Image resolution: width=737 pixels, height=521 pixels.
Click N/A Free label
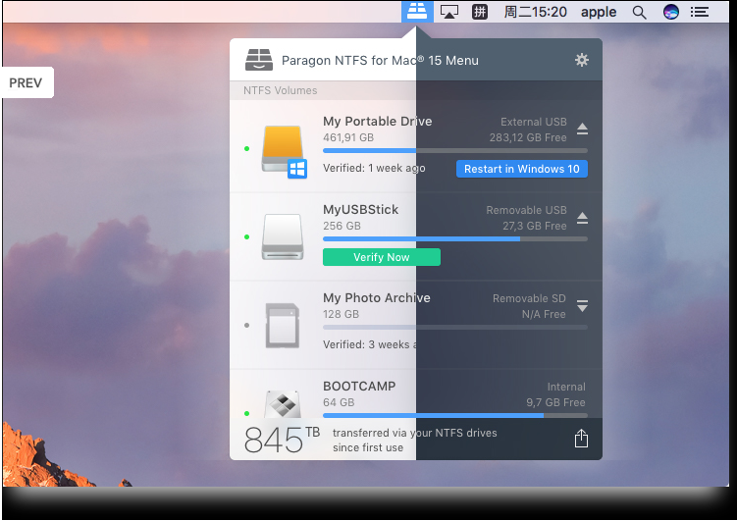(x=544, y=314)
